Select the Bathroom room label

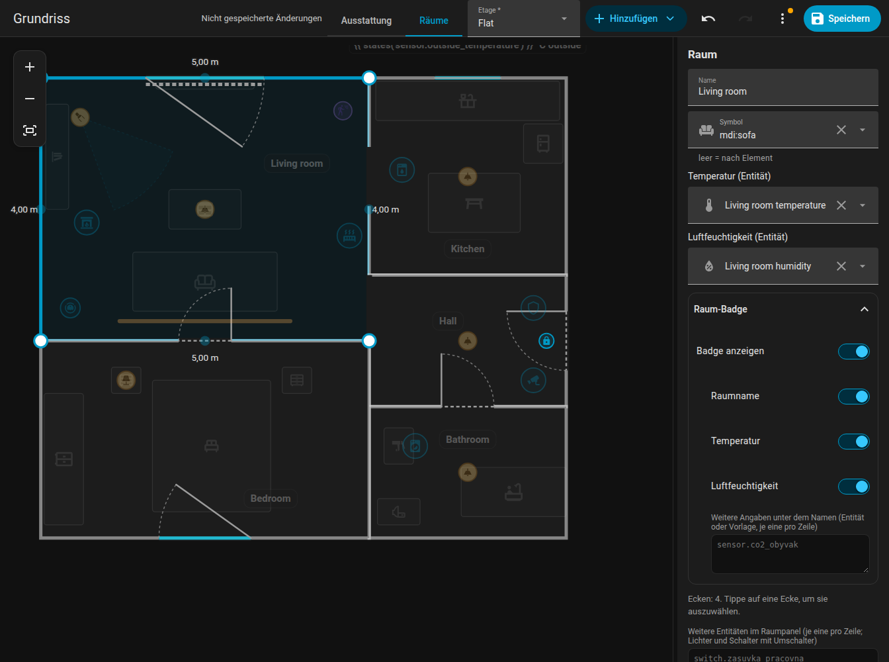point(468,440)
